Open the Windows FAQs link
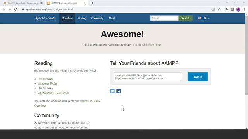 click(x=47, y=83)
